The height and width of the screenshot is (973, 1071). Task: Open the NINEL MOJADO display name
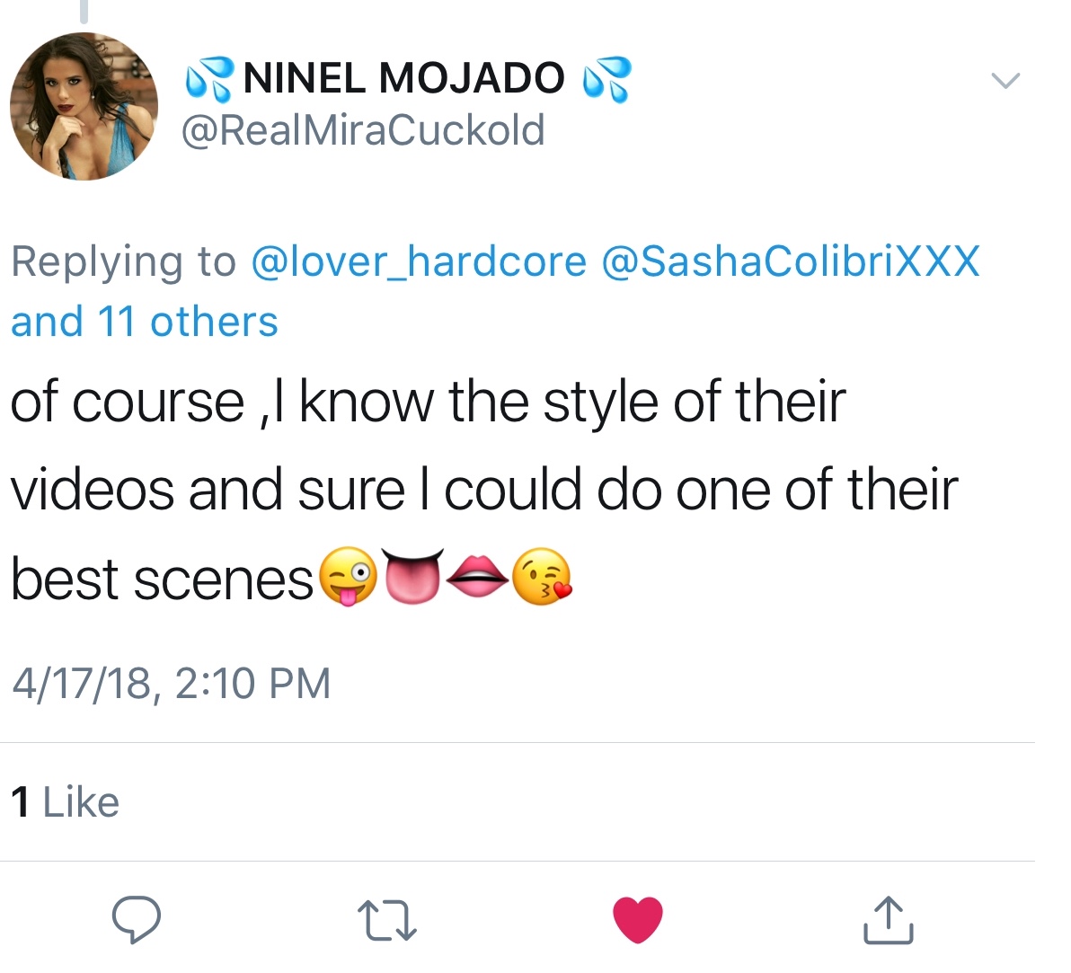click(x=403, y=77)
